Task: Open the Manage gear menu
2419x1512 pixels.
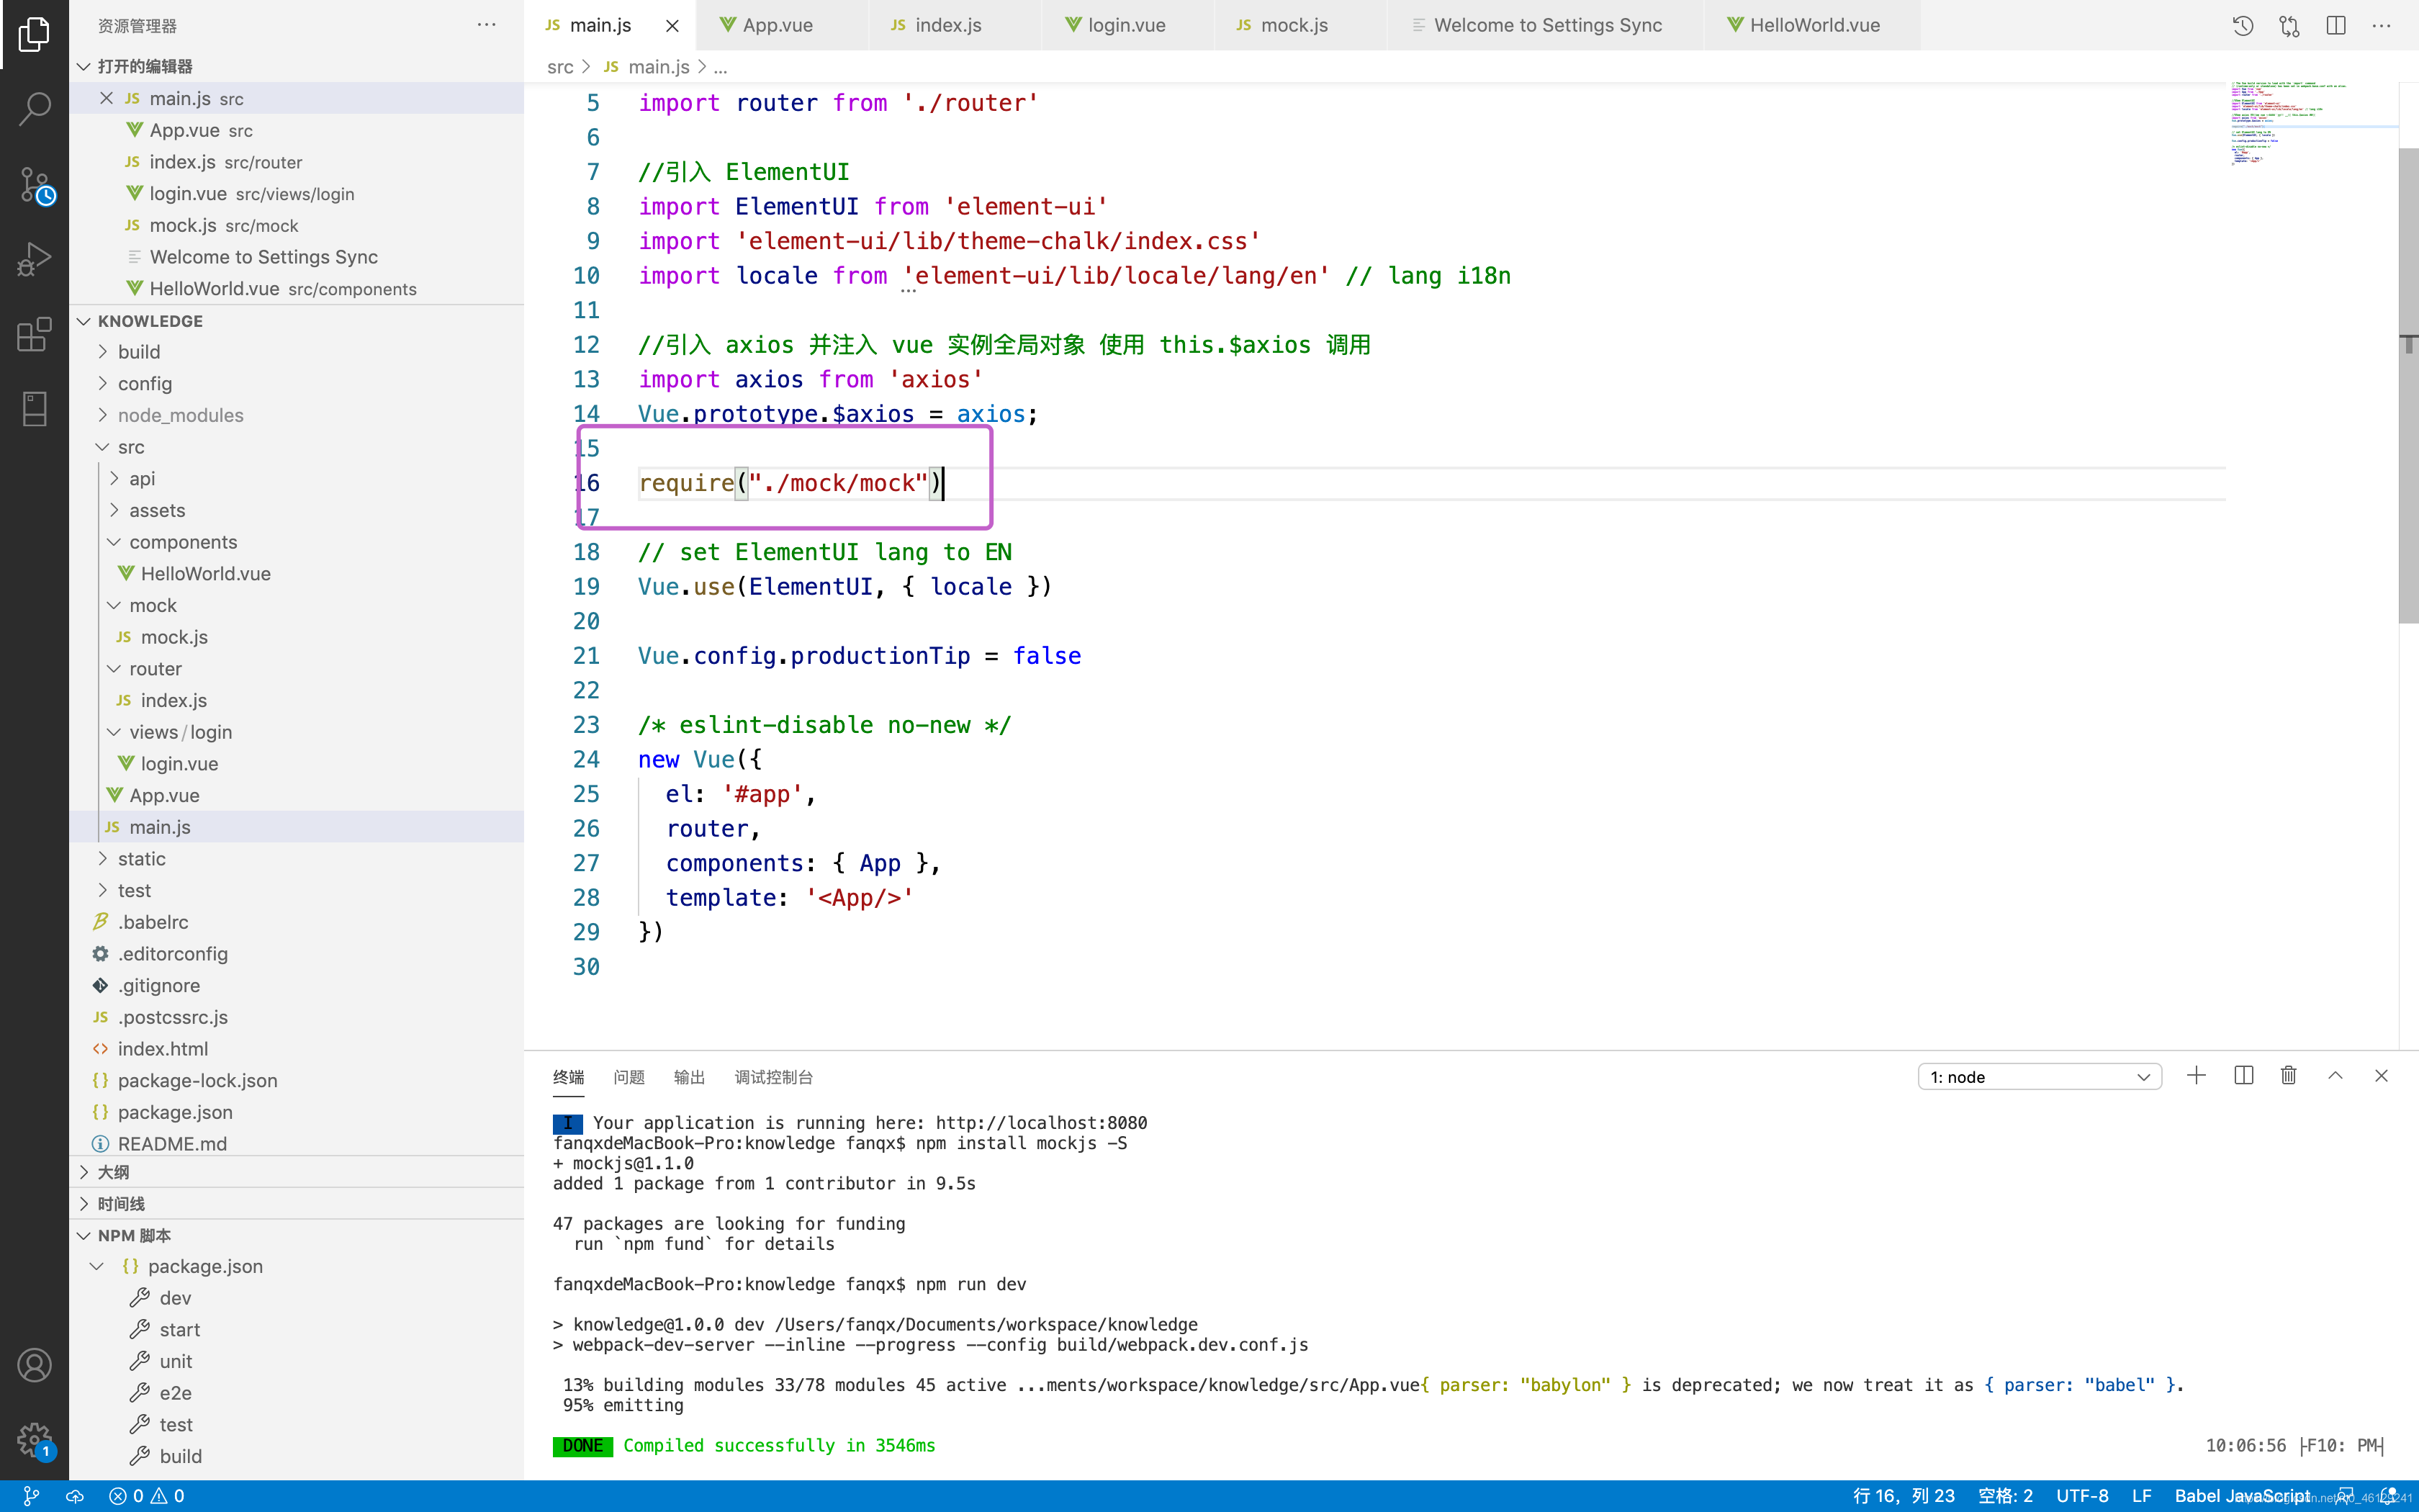Action: coord(34,1440)
